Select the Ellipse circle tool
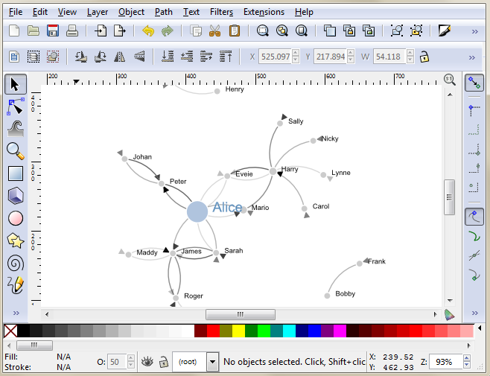 (16, 218)
